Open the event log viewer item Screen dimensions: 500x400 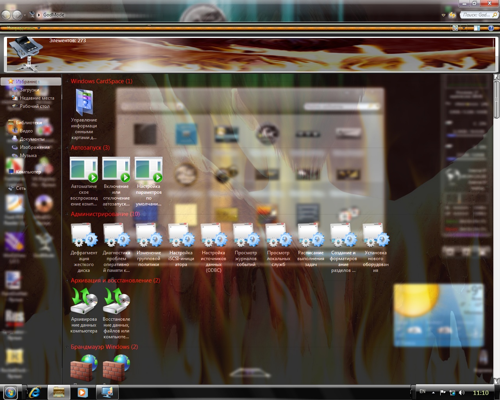tap(246, 245)
